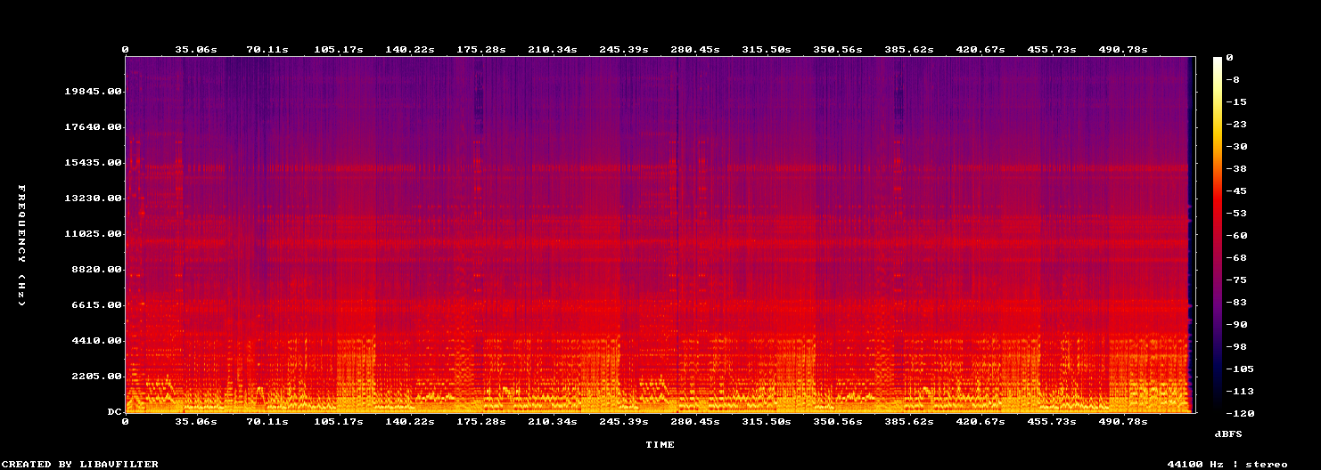Click the dBFS unit label
Viewport: 1321px width, 470px height.
1228,434
